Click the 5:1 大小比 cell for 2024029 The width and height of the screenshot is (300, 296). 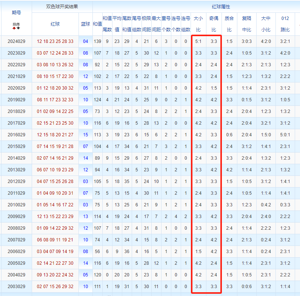click(x=198, y=41)
